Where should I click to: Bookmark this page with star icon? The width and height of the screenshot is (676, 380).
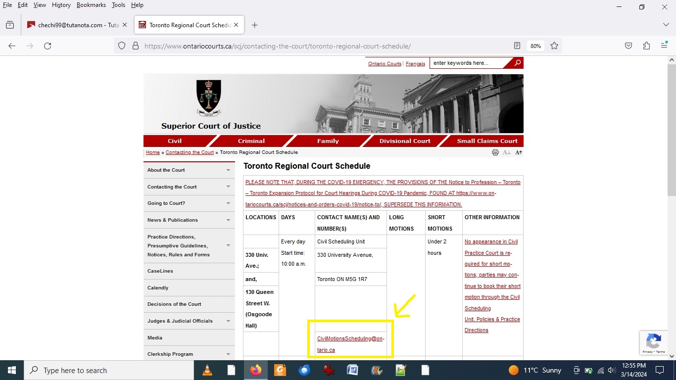tap(554, 46)
